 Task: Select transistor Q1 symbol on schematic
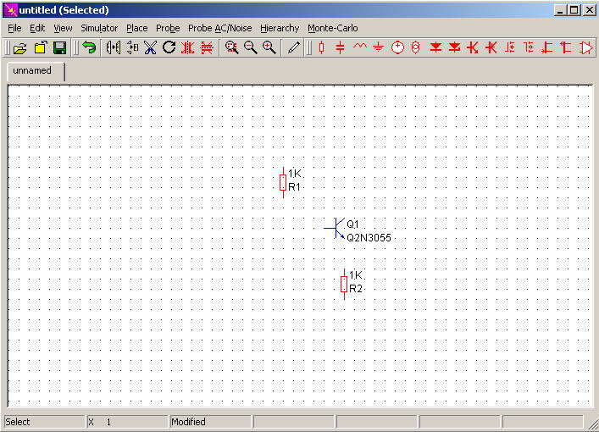pyautogui.click(x=335, y=228)
